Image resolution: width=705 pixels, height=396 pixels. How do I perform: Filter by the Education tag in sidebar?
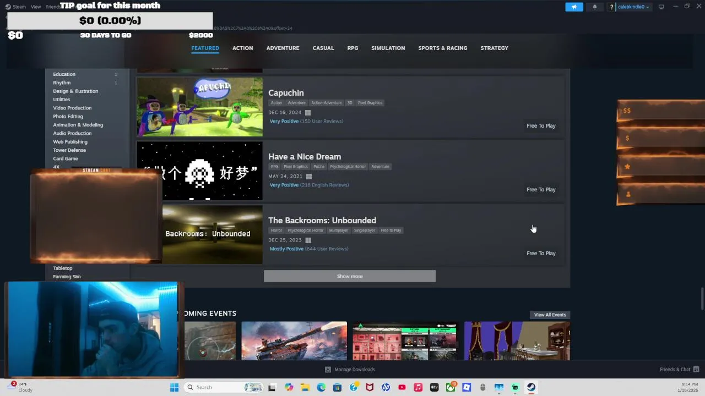pos(64,74)
